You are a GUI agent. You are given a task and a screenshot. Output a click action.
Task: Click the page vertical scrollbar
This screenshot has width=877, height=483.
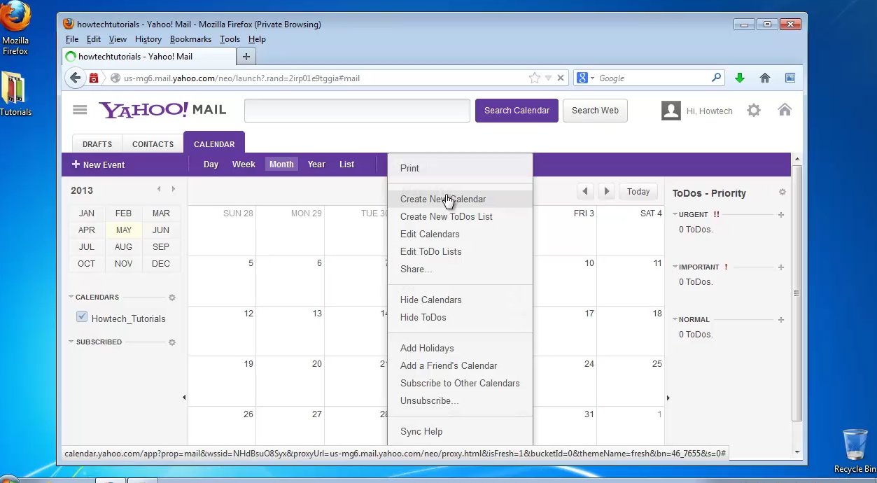click(797, 293)
